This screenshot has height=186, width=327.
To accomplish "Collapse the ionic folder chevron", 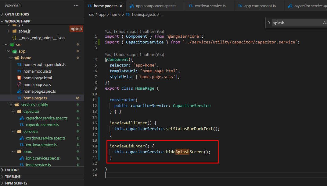I will tap(13, 151).
